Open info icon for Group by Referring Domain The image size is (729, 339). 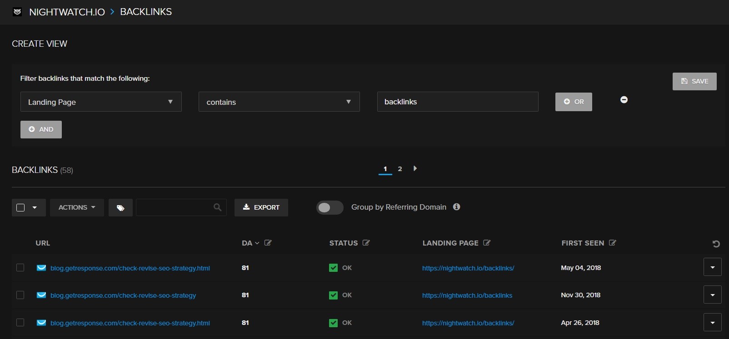coord(457,207)
